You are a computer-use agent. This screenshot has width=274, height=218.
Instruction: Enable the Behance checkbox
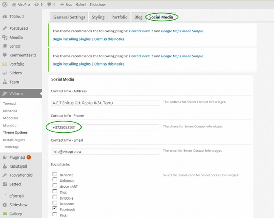pos(54,174)
